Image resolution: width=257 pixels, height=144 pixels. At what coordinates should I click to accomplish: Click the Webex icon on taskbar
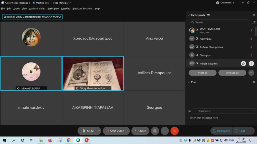coord(78,140)
